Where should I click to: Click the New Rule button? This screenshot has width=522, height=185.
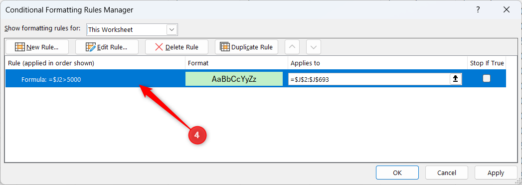[37, 47]
